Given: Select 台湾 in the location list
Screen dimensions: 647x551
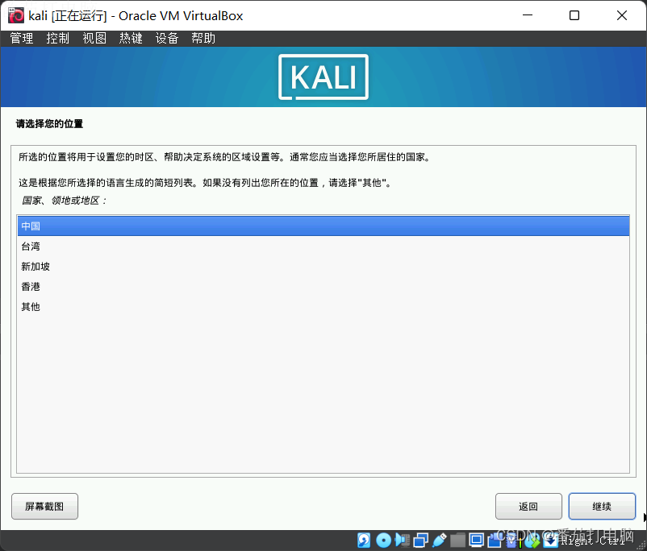Looking at the screenshot, I should [323, 246].
